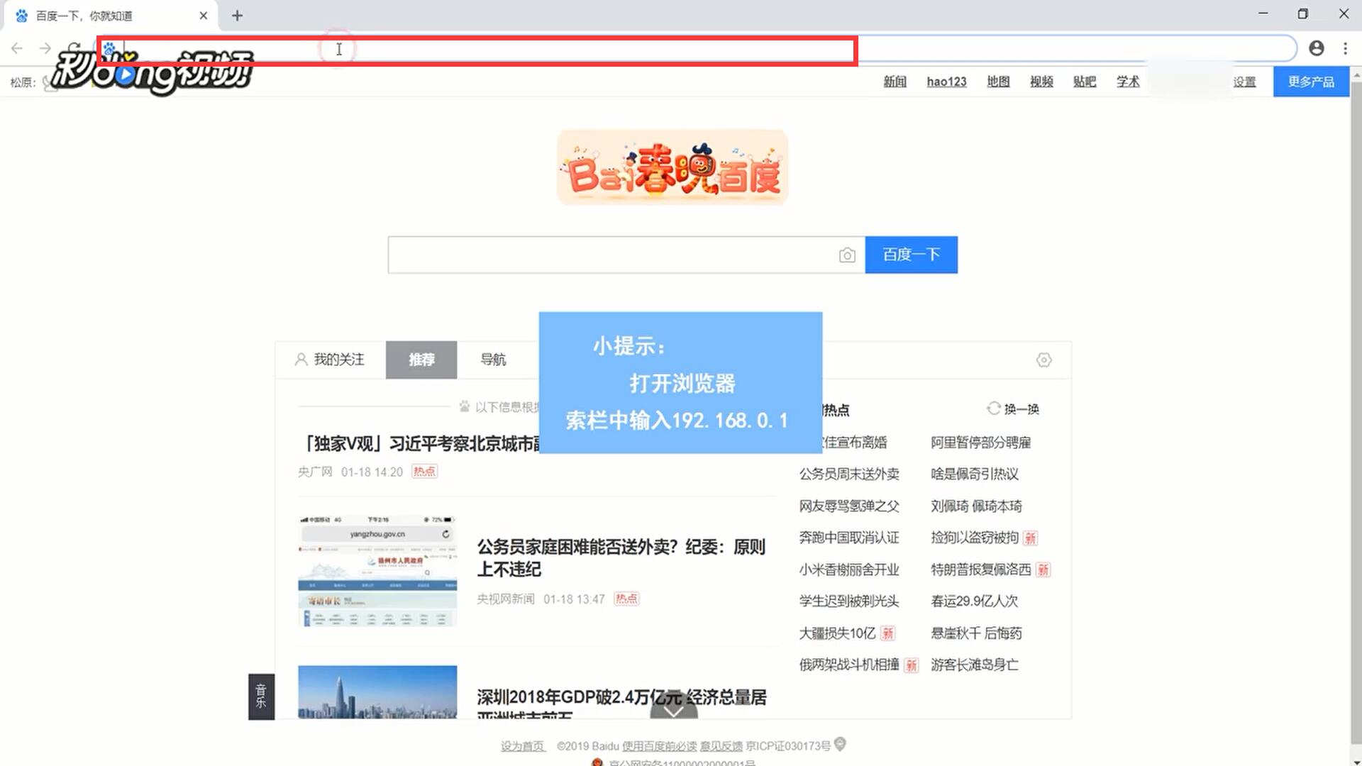The width and height of the screenshot is (1362, 766).
Task: Open the hao123 link
Action: coord(946,82)
